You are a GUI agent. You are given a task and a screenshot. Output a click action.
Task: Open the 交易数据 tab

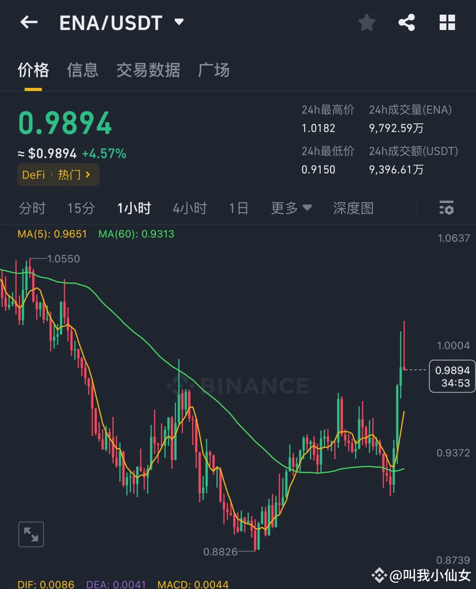click(148, 70)
